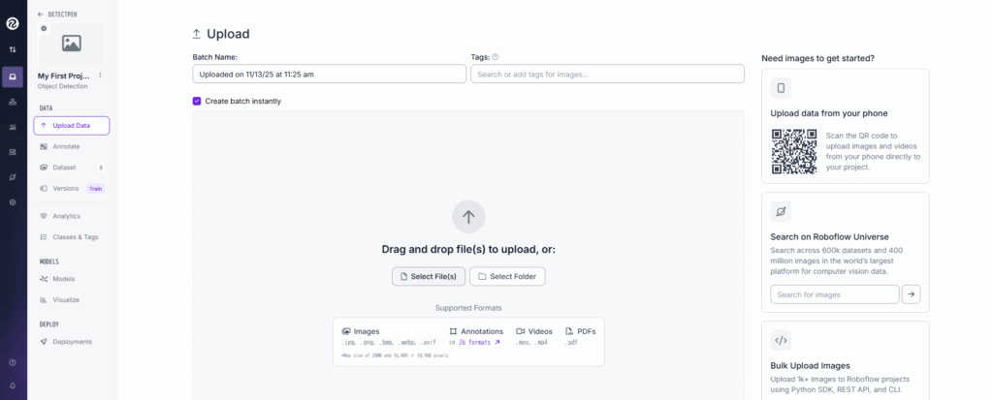Open the help question mark icon

(x=13, y=362)
